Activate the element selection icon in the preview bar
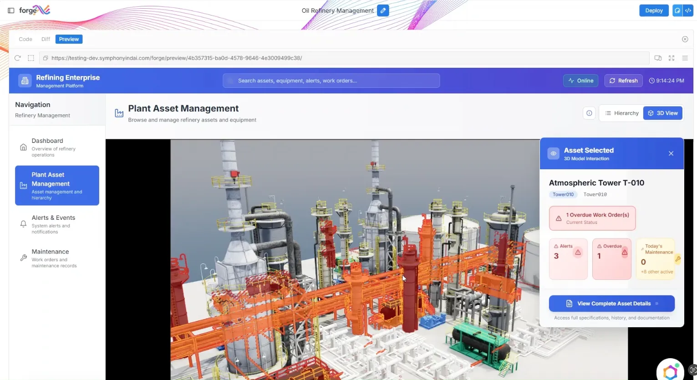The width and height of the screenshot is (697, 380). 31,58
